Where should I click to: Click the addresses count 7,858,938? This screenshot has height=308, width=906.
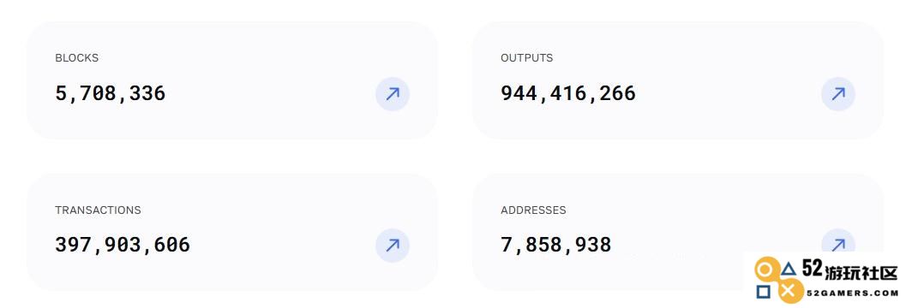coord(555,246)
